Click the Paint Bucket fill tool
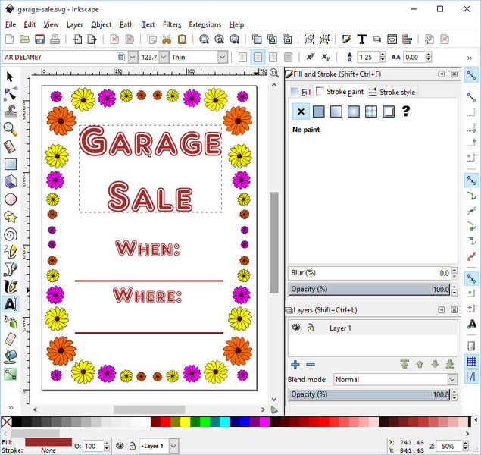Screen dimensions: 481x455 tap(11, 356)
